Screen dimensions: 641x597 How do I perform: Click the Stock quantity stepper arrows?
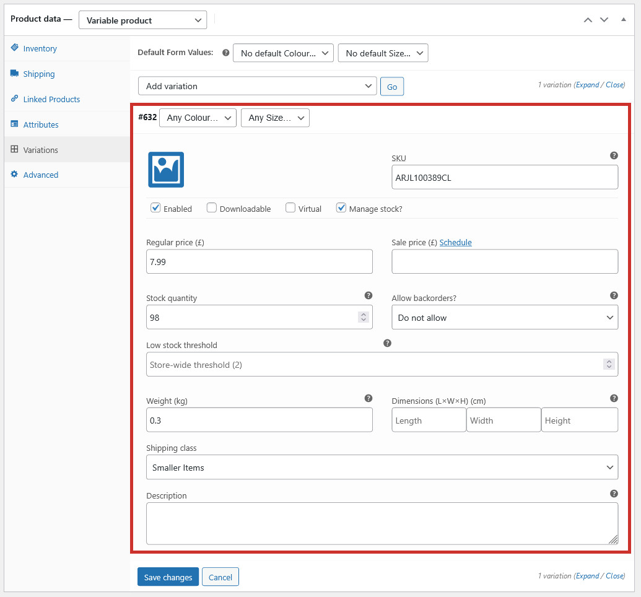click(364, 317)
